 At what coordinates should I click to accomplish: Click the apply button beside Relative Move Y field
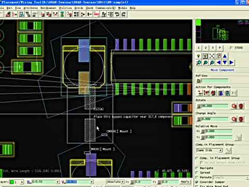[238, 137]
